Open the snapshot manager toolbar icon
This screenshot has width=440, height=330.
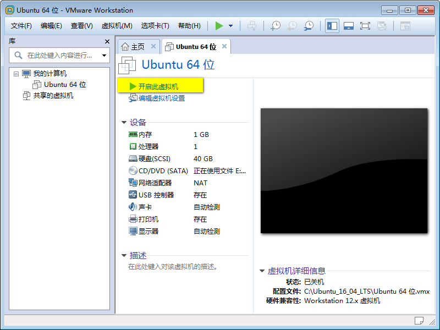point(309,26)
